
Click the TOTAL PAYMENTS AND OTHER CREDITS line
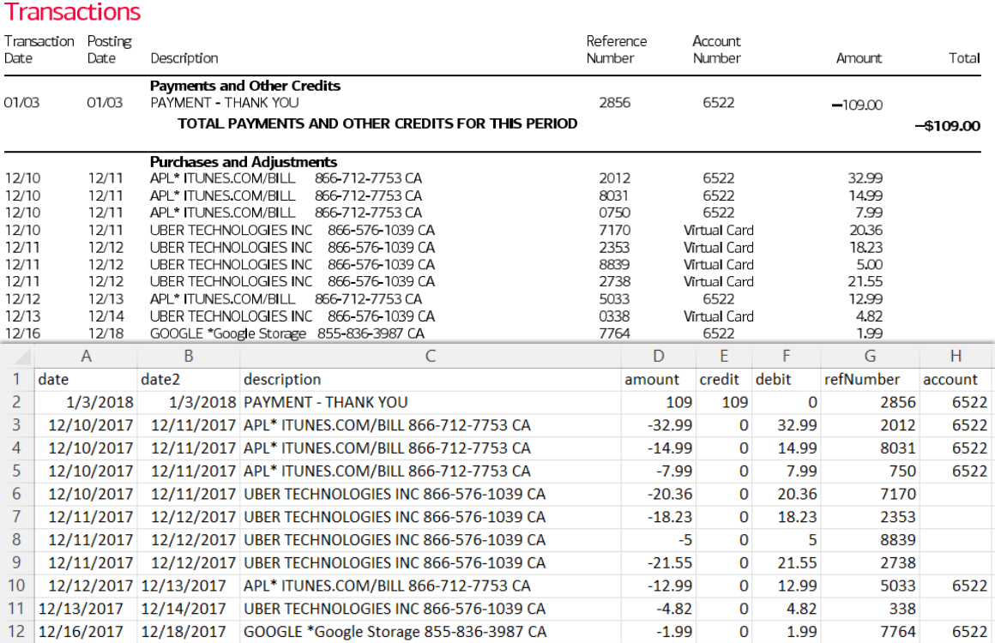[377, 123]
